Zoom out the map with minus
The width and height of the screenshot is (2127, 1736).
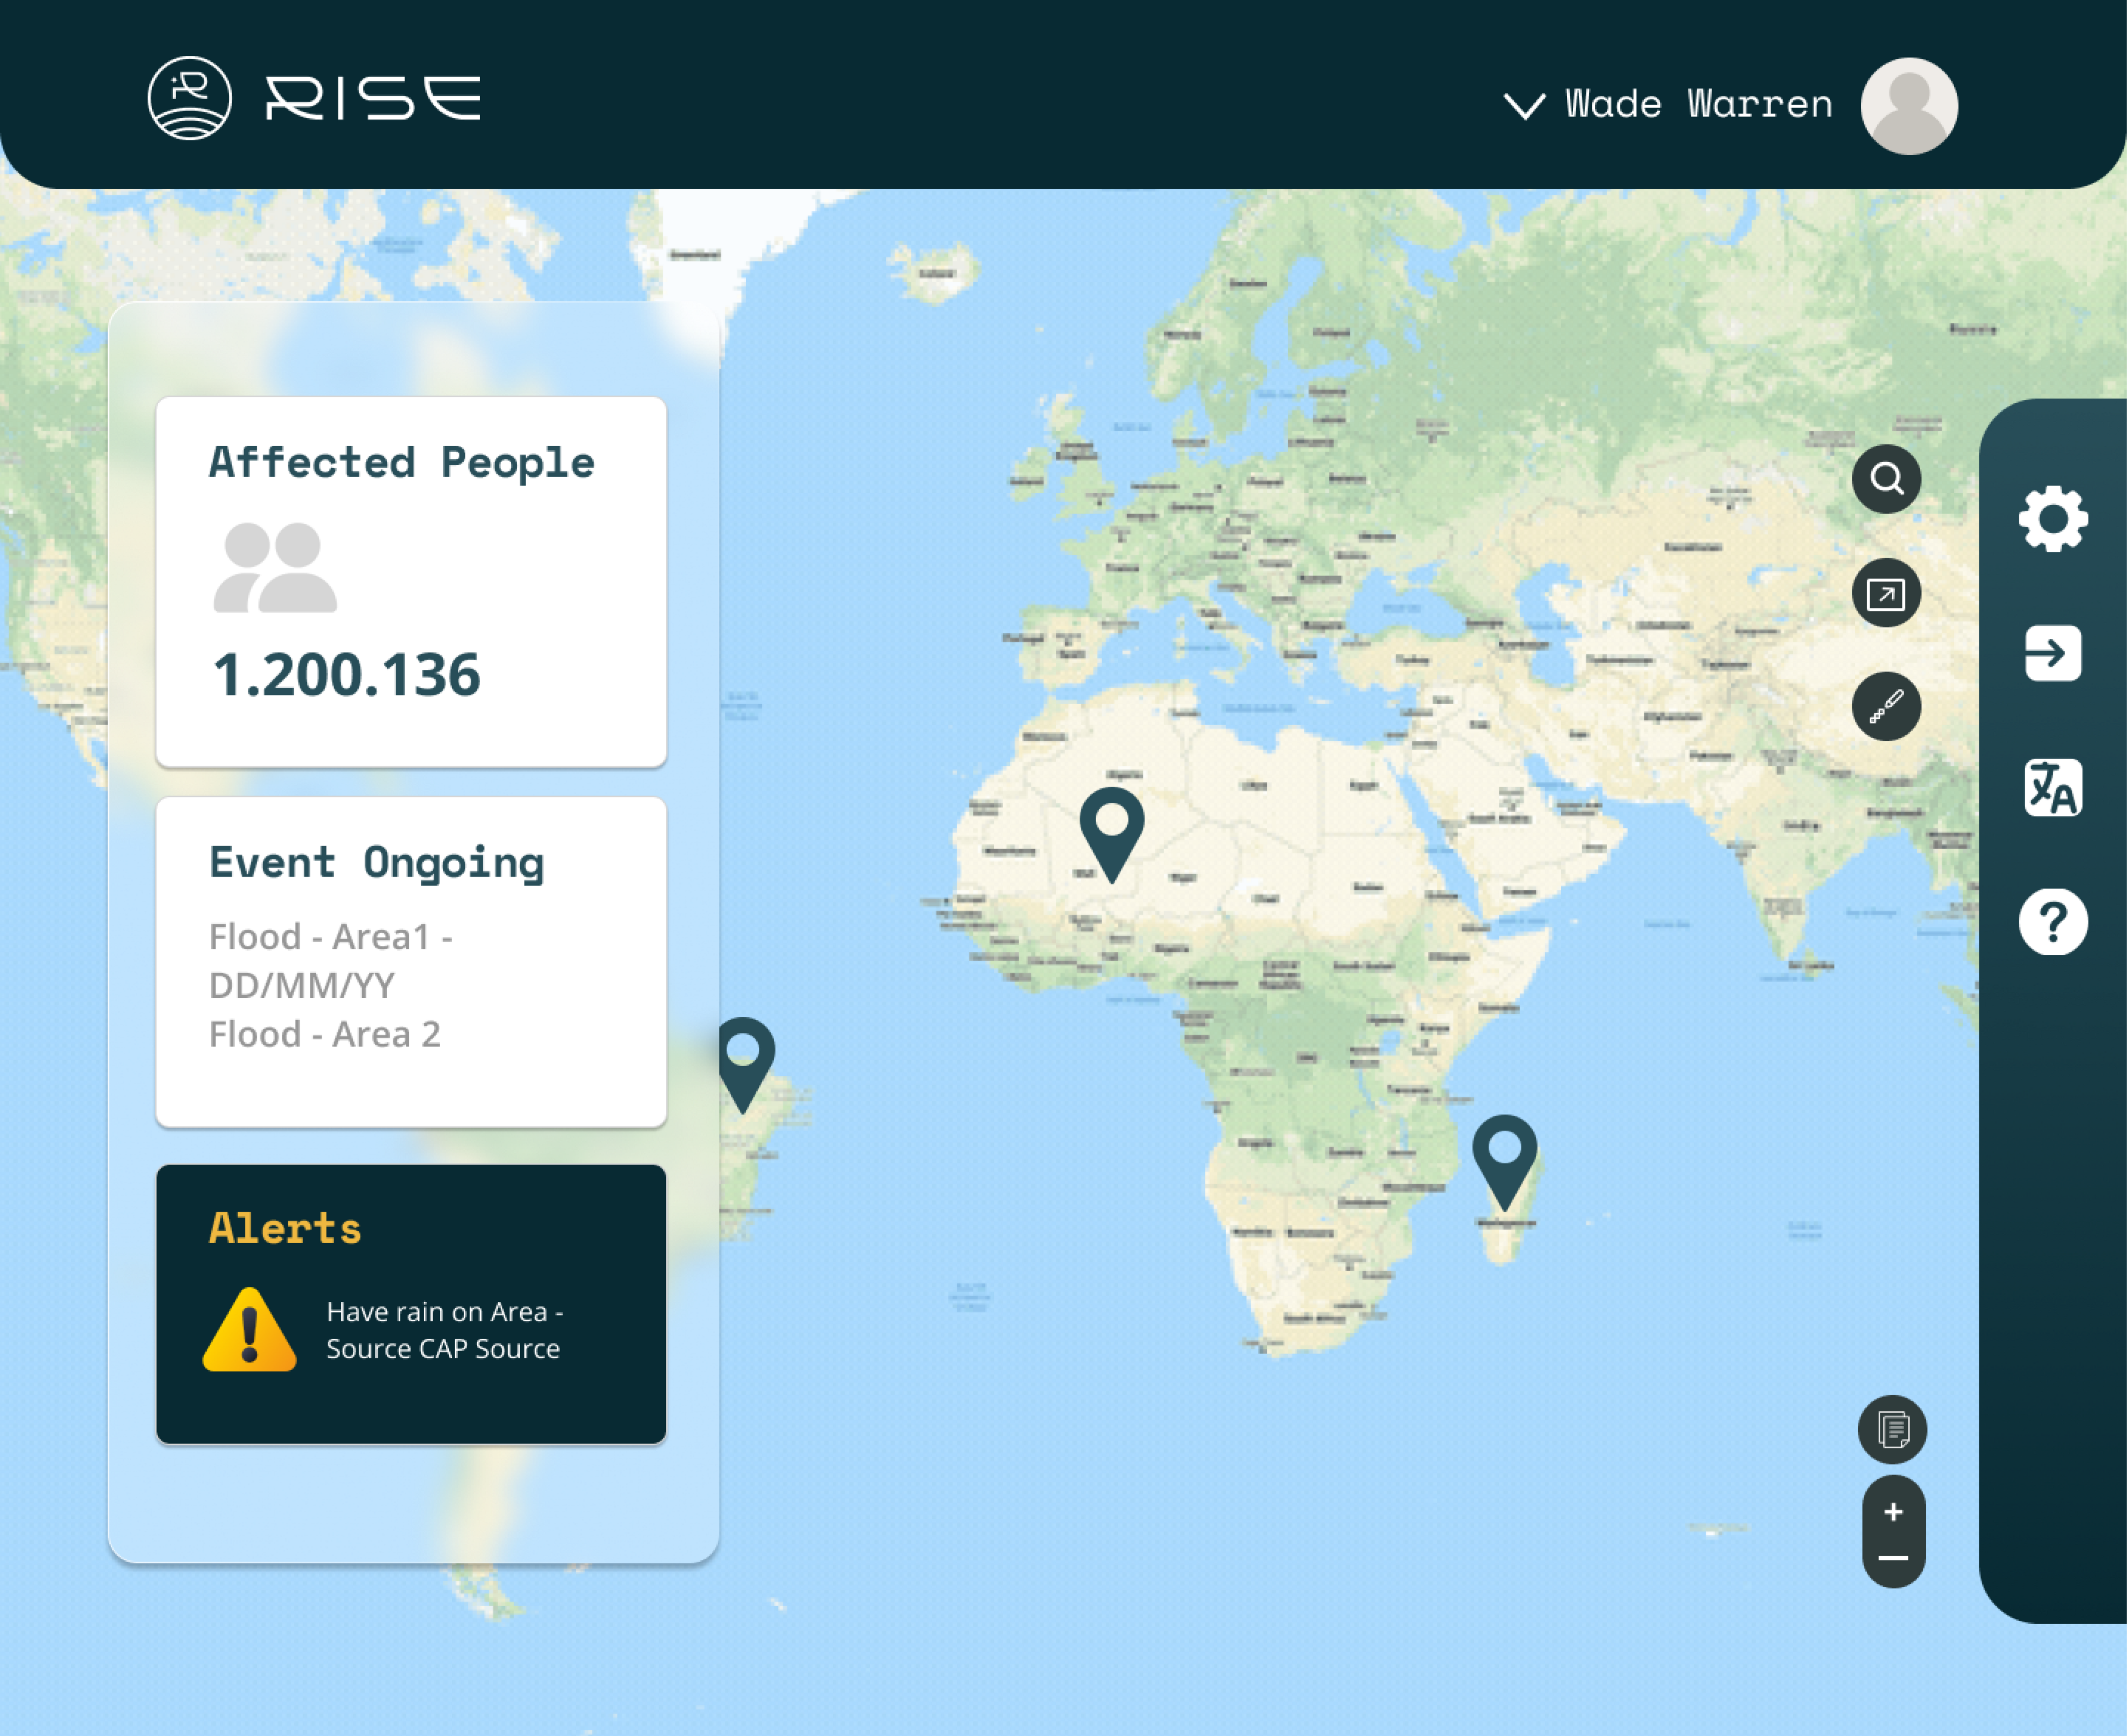(1893, 1558)
